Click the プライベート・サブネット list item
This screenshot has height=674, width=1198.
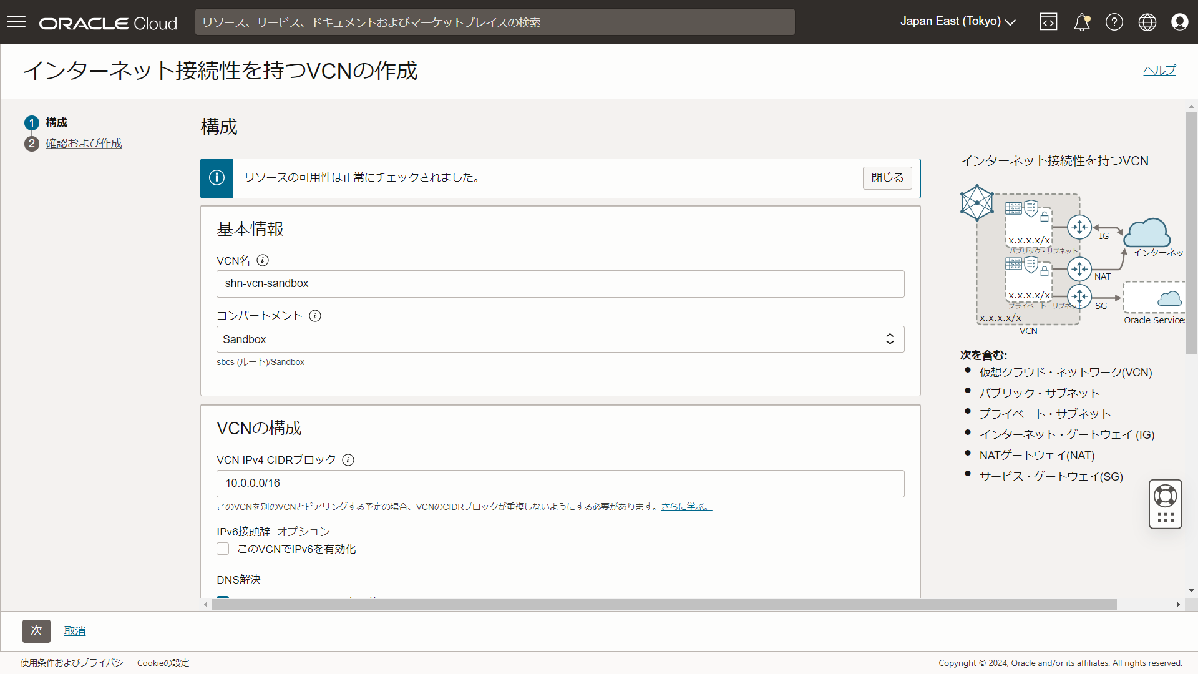tap(1045, 414)
